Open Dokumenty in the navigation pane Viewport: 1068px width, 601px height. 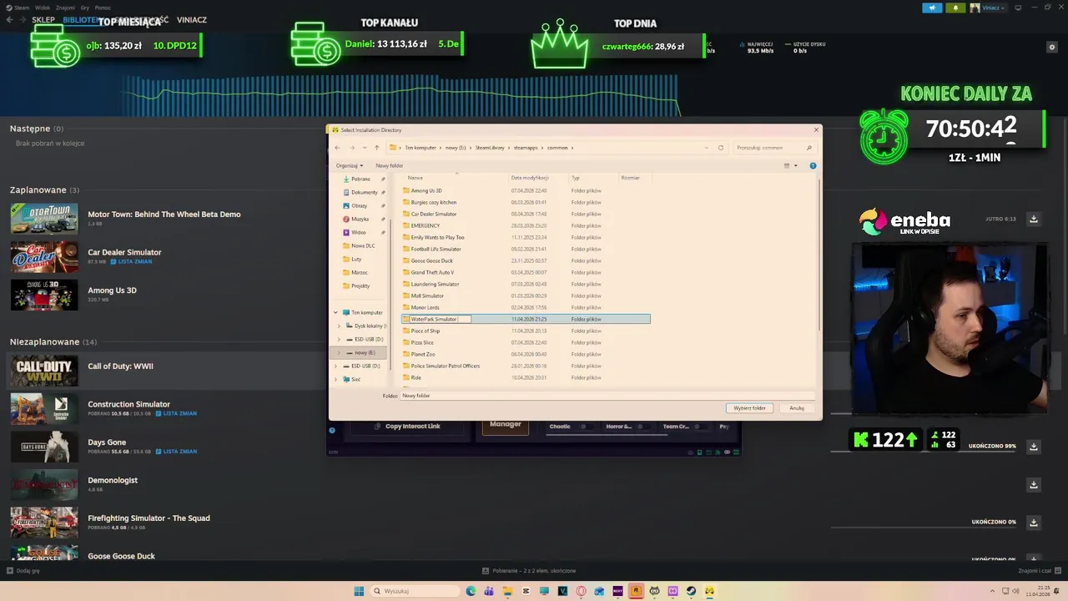point(364,192)
